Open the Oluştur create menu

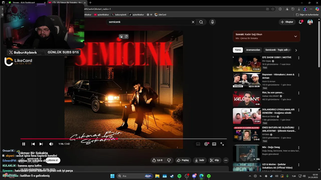[287, 22]
